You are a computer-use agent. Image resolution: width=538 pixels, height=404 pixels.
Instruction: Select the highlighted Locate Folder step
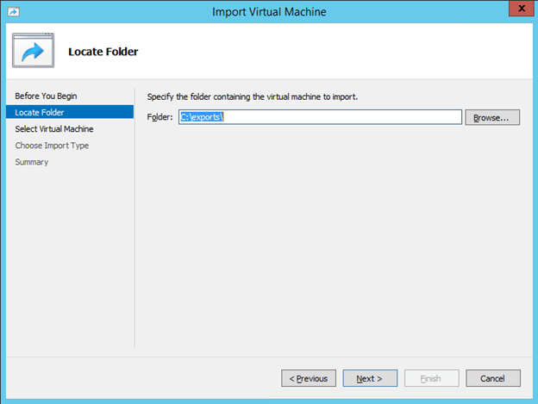coord(40,112)
